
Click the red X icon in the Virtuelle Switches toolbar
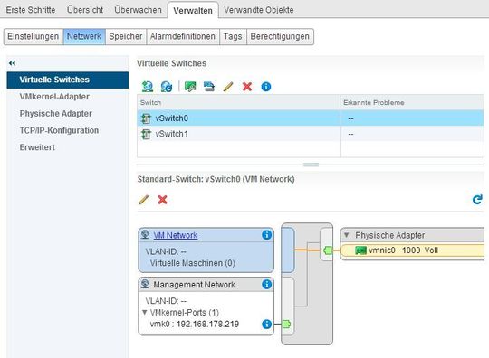click(247, 87)
